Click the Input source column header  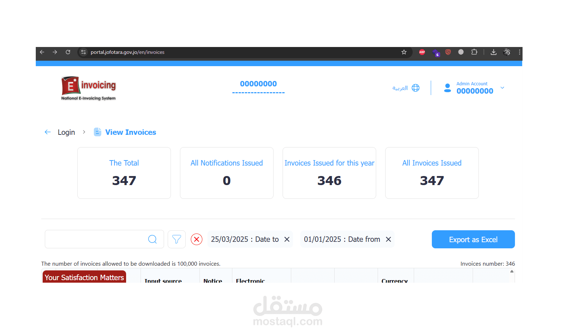point(163,281)
